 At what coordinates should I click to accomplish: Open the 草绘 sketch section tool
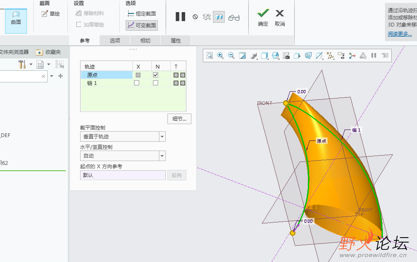[x=51, y=14]
